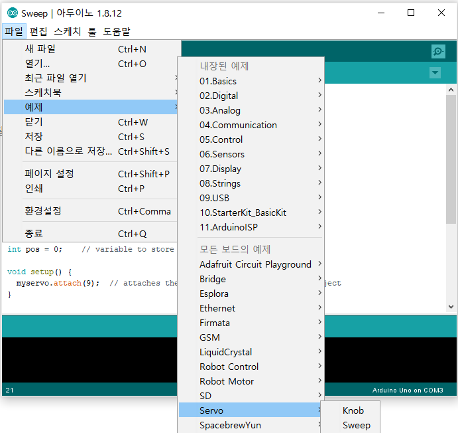Open Firmata library examples

pyautogui.click(x=251, y=323)
